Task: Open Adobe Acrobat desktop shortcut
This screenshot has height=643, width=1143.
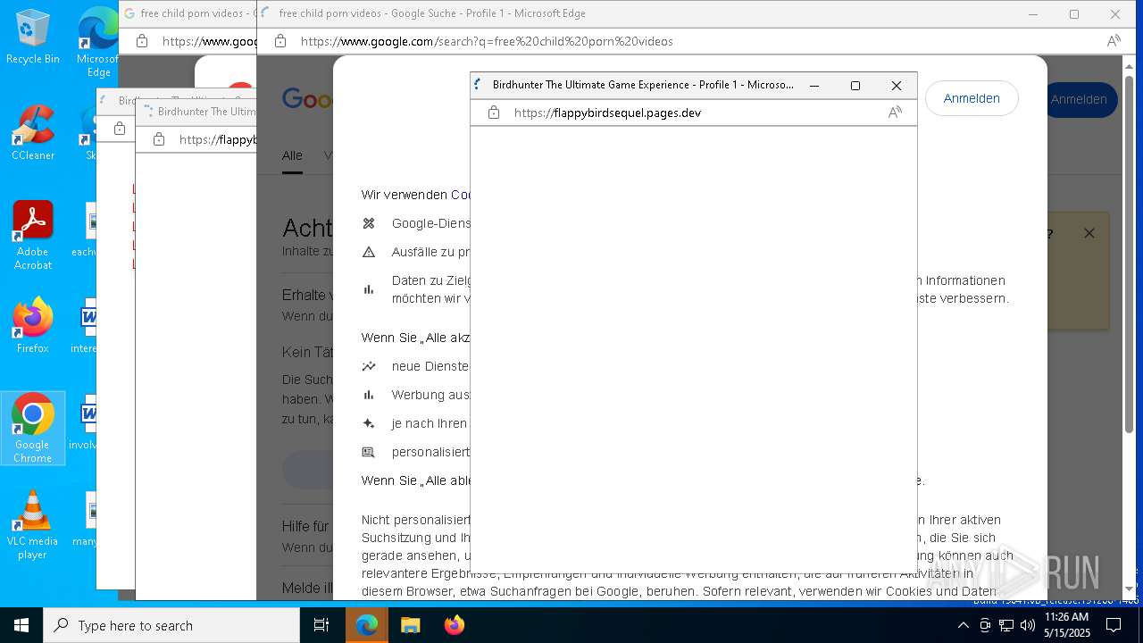Action: (x=33, y=236)
